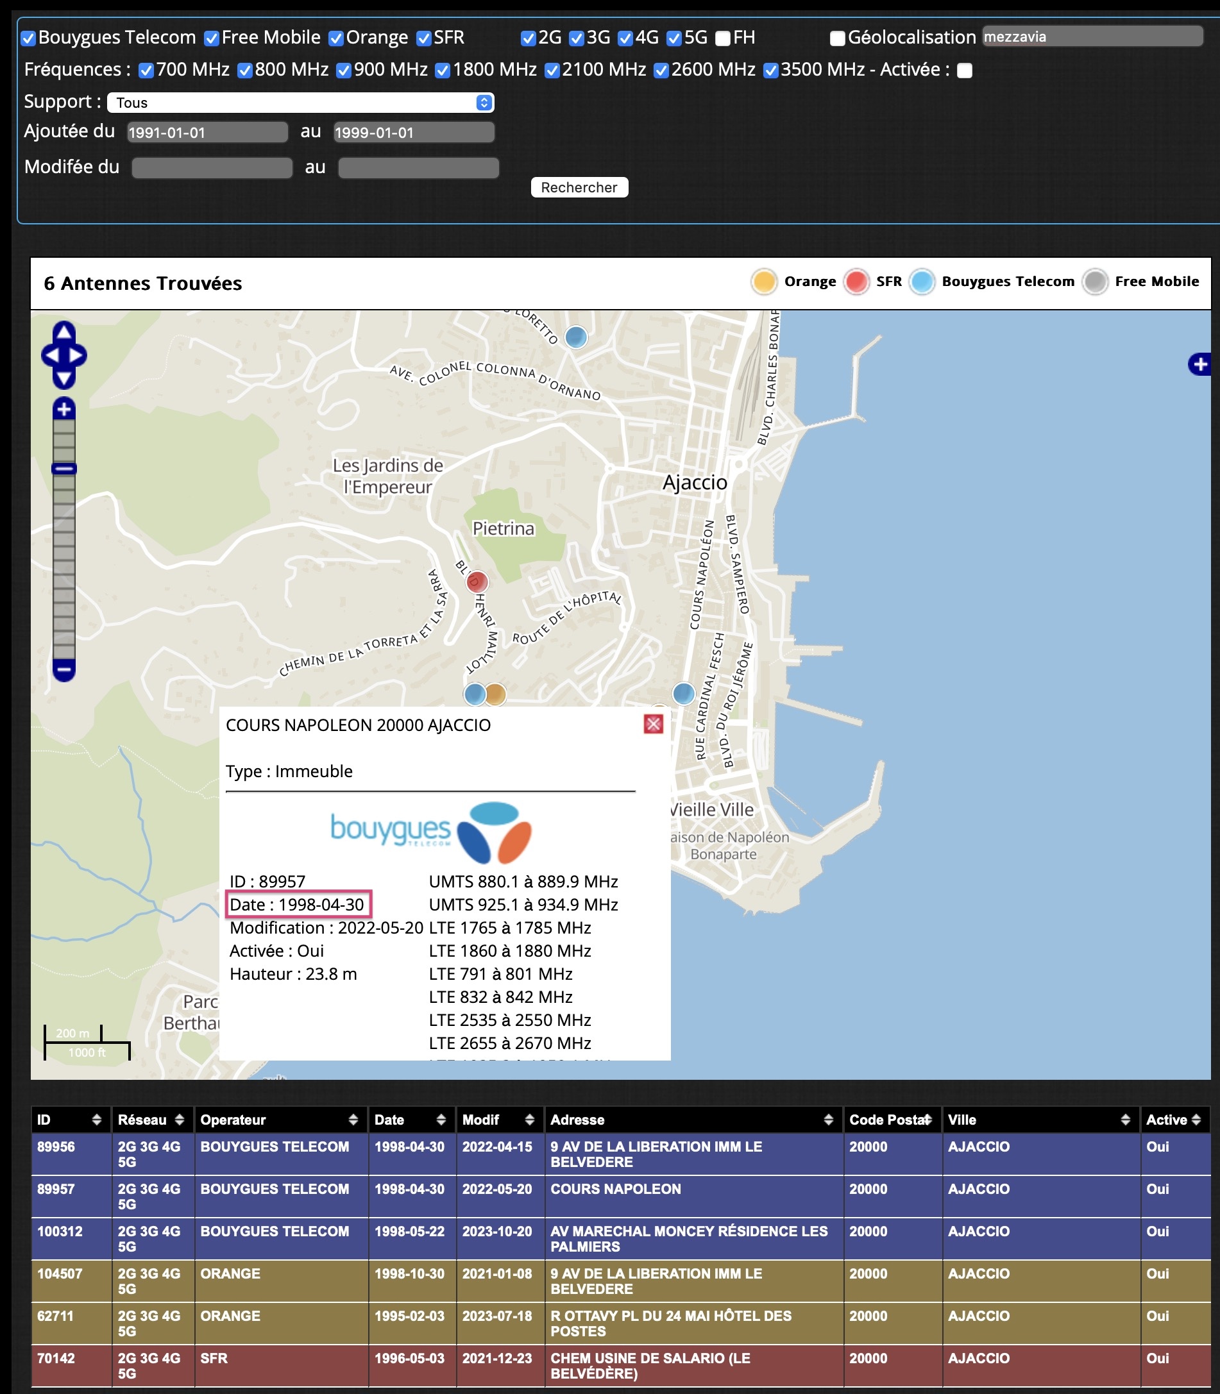Pan the map up with the arrow
Screen dimensions: 1220x1394
click(x=64, y=332)
